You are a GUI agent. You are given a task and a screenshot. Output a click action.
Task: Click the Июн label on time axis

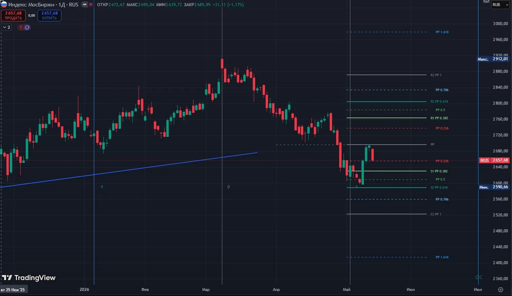411,290
